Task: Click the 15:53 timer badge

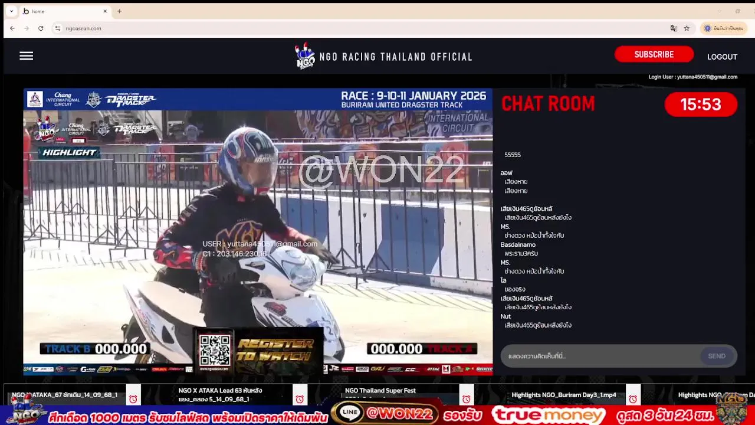Action: (701, 104)
